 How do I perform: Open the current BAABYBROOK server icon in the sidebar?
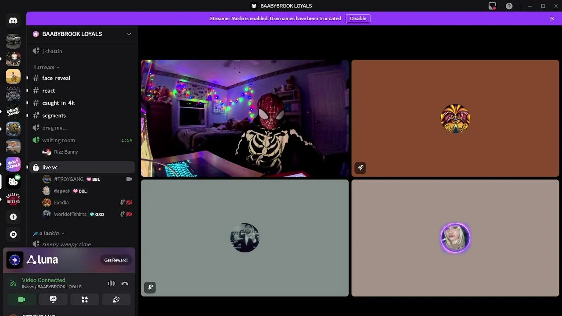tap(13, 182)
